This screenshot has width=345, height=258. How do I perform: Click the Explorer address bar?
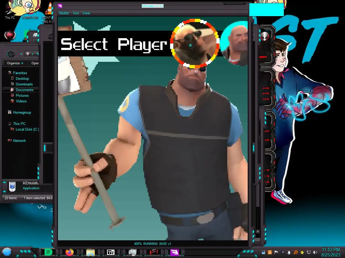(x=32, y=54)
